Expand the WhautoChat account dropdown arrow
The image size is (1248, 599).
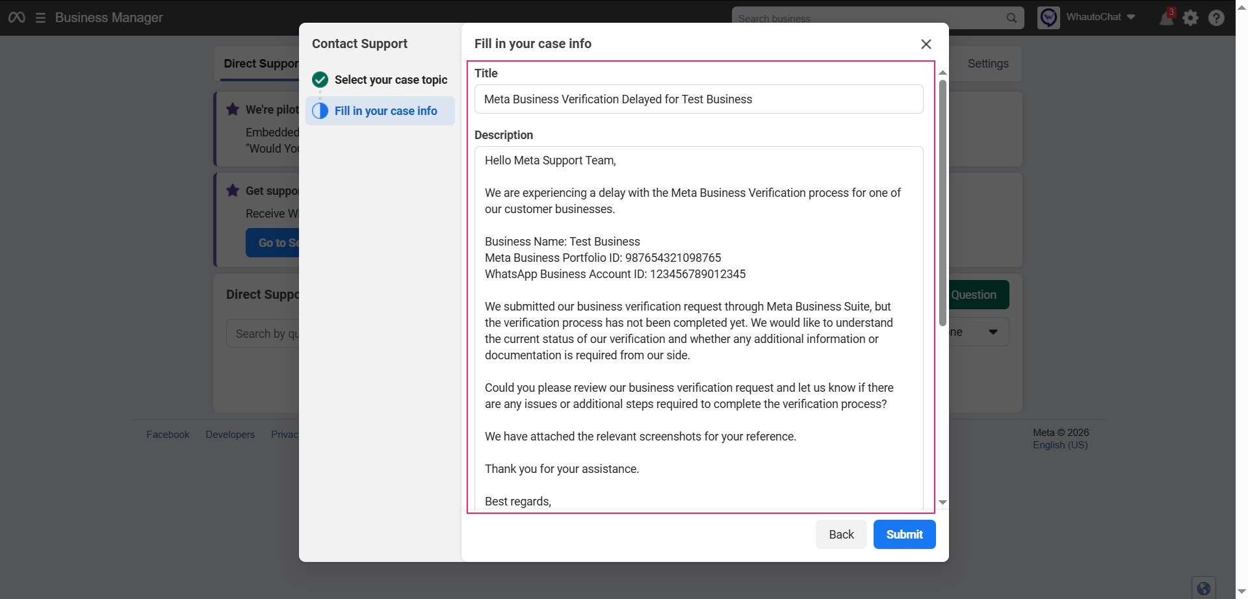click(1131, 17)
